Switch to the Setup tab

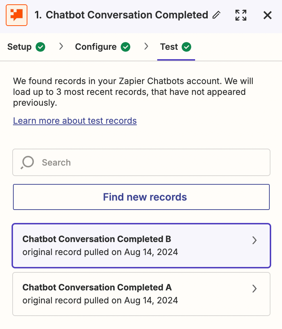pyautogui.click(x=19, y=47)
